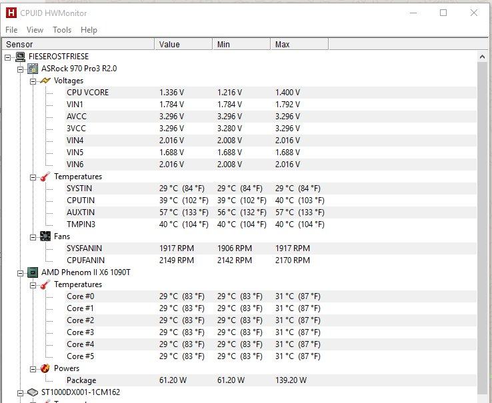Select the SYSTIN temperature row
The width and height of the screenshot is (492, 403).
point(271,189)
